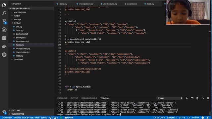
Task: Open Source Control view icon
Action: tap(4, 21)
